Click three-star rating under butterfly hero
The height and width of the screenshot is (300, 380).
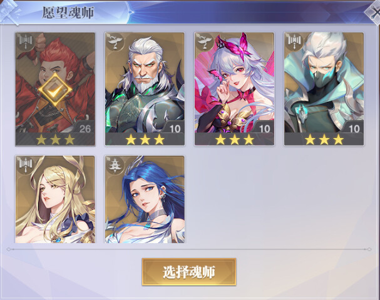(235, 139)
